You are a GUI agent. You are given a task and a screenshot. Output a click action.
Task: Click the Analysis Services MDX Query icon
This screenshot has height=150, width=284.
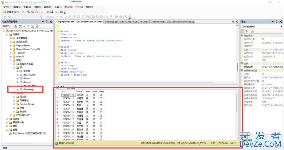(28, 12)
